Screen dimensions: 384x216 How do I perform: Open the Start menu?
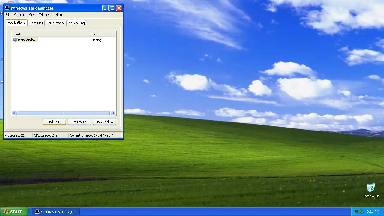click(14, 211)
